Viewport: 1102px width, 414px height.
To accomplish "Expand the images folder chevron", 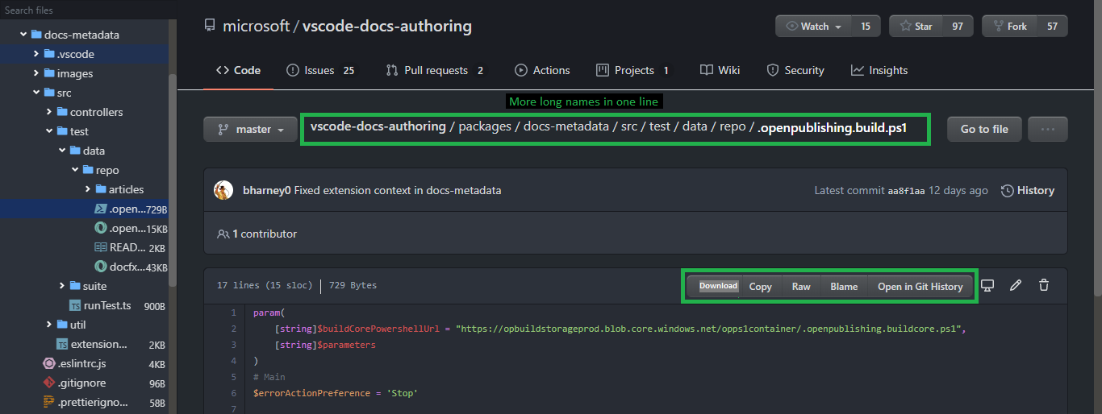I will pos(36,73).
